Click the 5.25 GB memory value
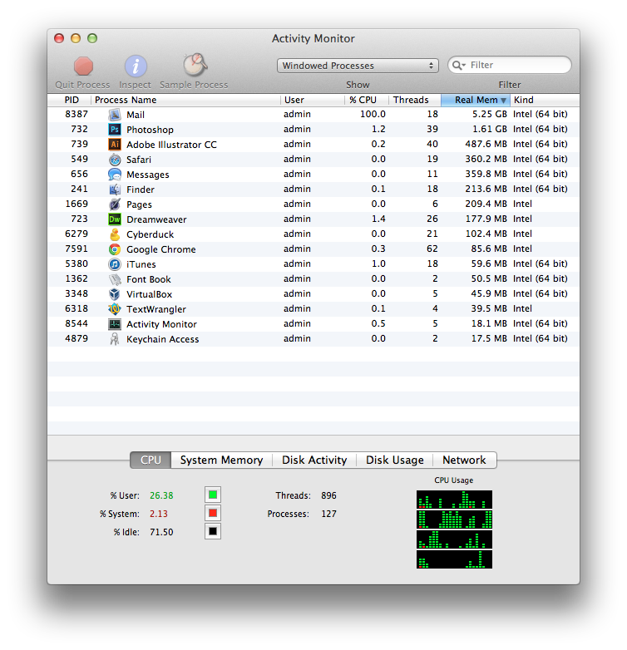 [490, 114]
